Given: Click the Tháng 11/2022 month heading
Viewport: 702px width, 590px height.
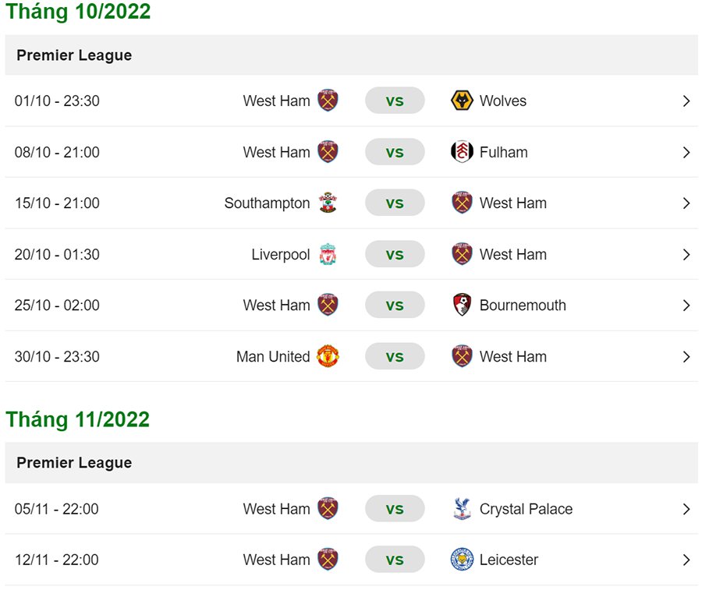Looking at the screenshot, I should coord(77,419).
